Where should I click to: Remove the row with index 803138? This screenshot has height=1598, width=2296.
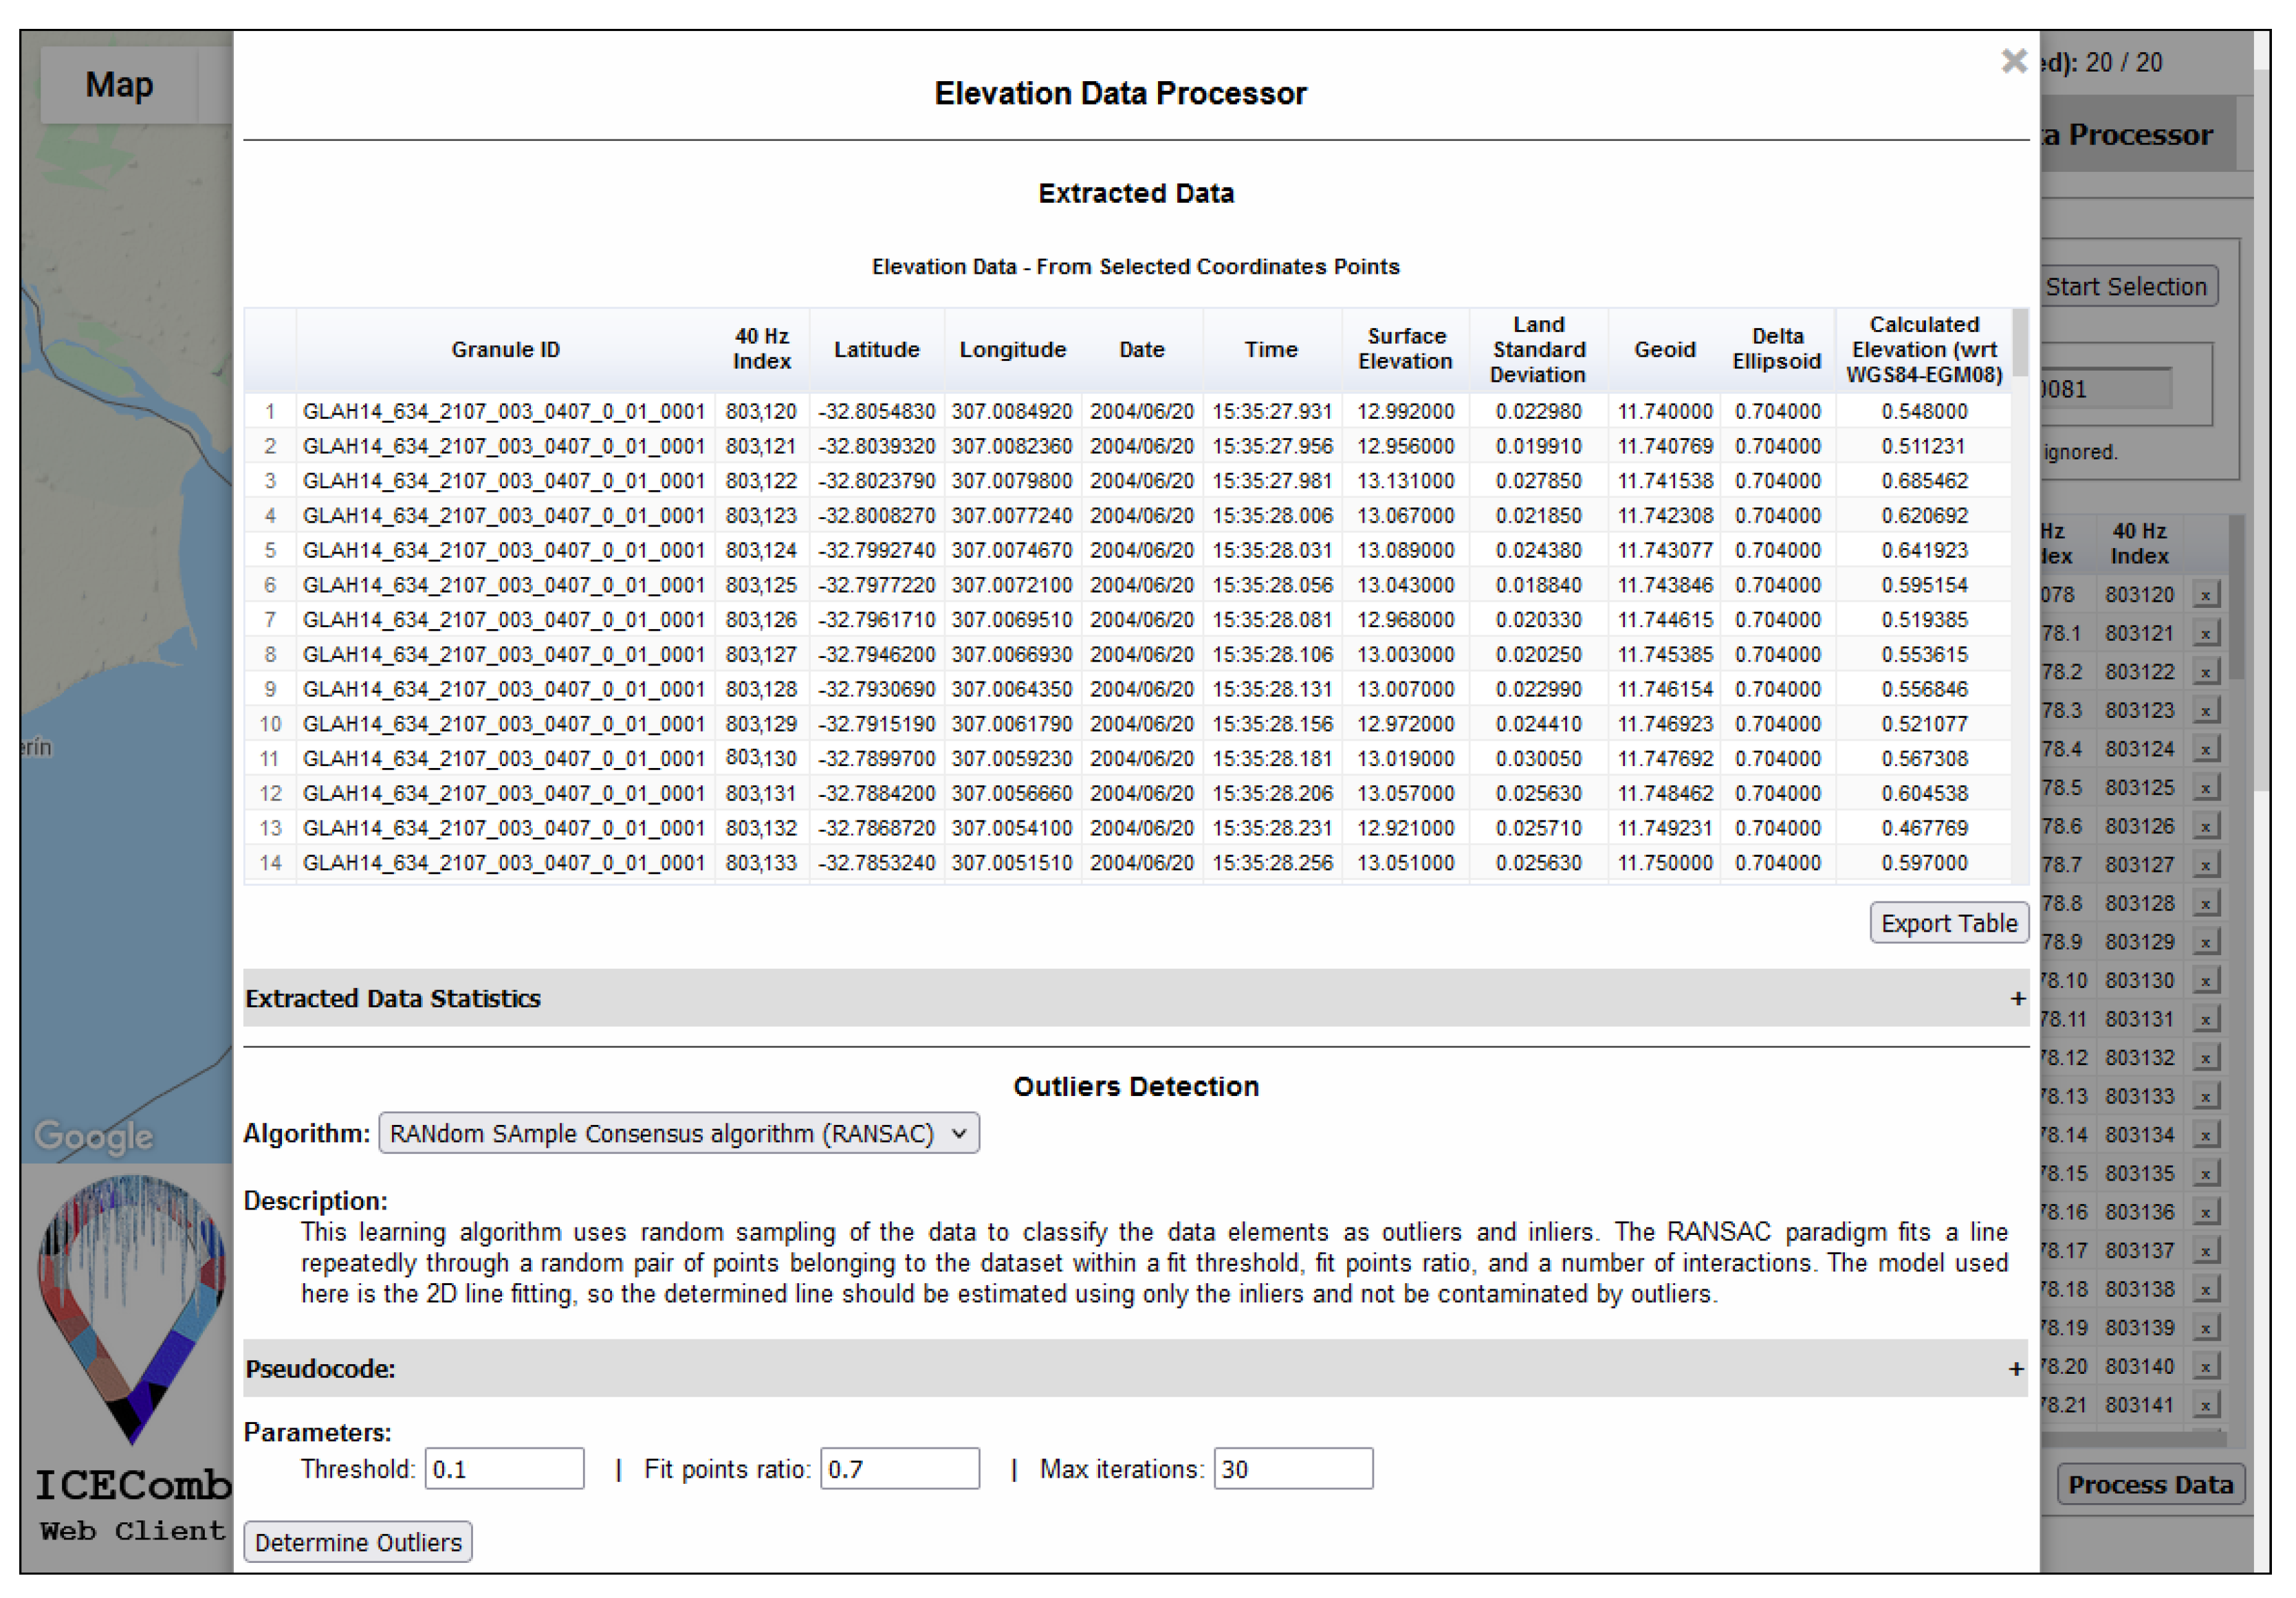point(2205,1289)
